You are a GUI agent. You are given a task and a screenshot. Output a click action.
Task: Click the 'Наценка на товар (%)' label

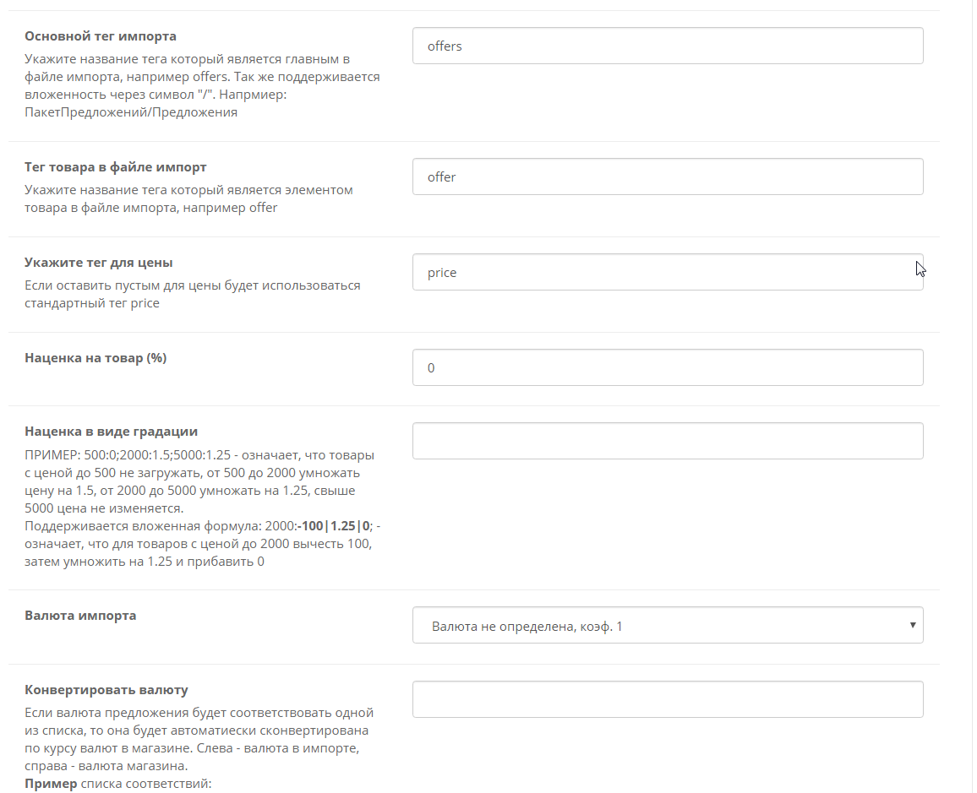96,358
